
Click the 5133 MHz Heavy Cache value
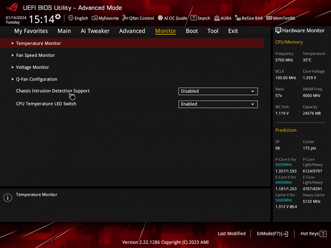(x=311, y=201)
